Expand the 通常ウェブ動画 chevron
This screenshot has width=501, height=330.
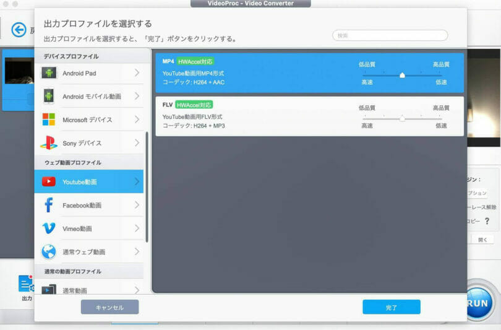pos(137,251)
